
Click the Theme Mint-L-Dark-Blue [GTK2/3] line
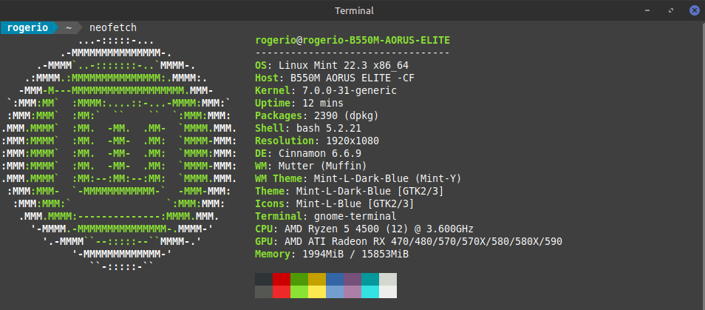coord(350,191)
